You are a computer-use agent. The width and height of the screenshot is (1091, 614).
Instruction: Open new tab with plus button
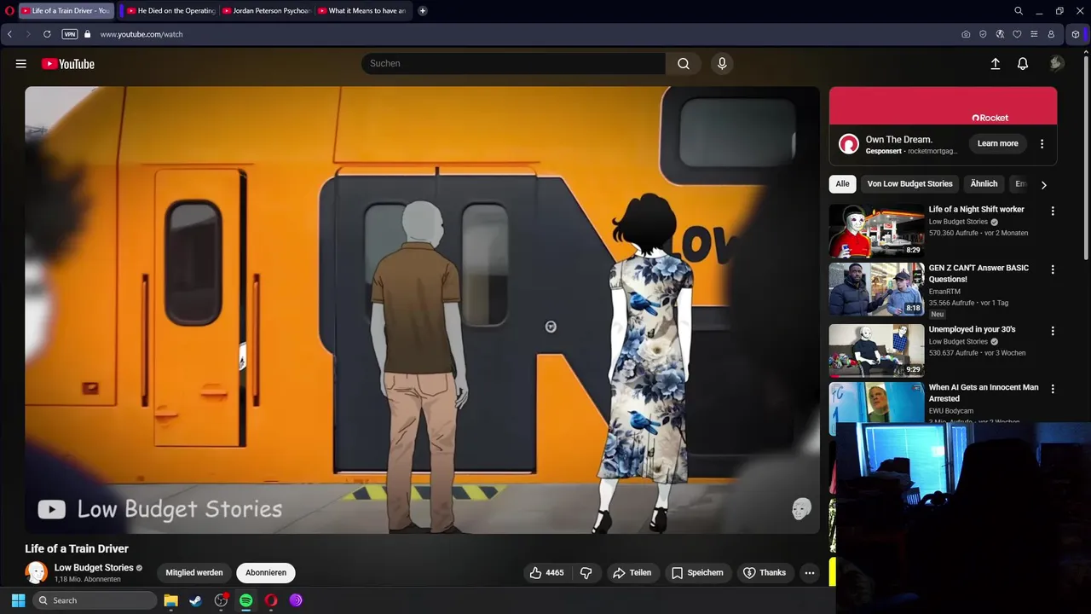pos(422,11)
